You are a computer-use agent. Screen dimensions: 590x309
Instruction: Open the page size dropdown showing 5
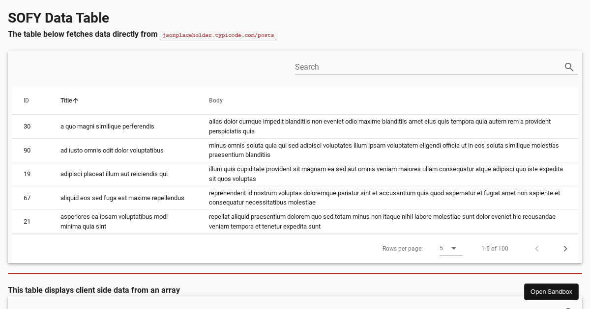(447, 248)
